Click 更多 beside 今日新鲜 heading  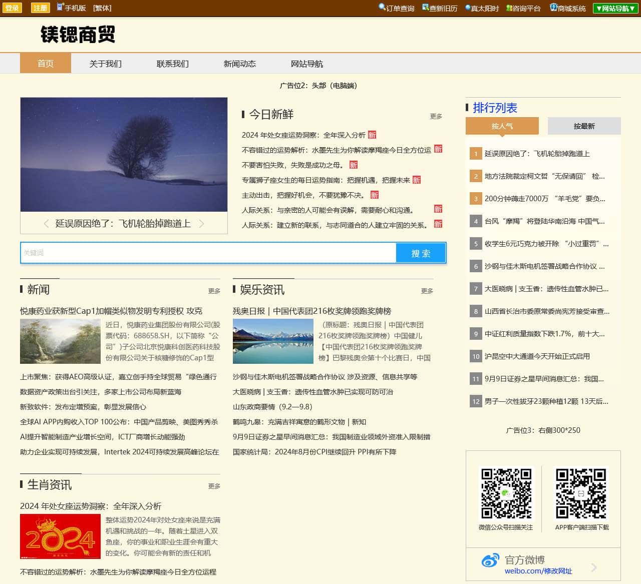[x=436, y=116]
